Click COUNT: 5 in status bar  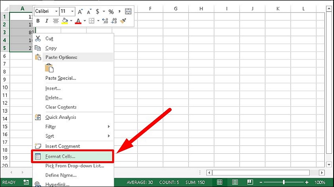pyautogui.click(x=169, y=182)
